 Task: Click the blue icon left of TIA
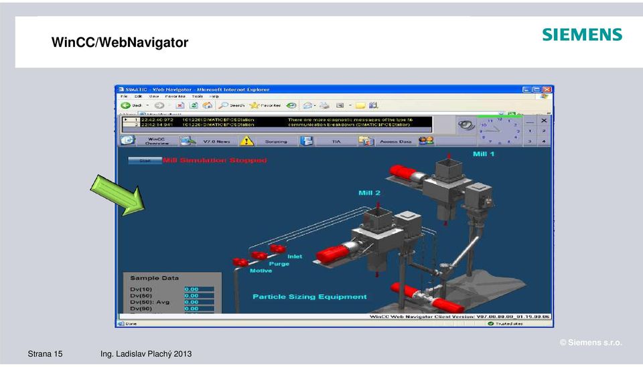point(307,141)
